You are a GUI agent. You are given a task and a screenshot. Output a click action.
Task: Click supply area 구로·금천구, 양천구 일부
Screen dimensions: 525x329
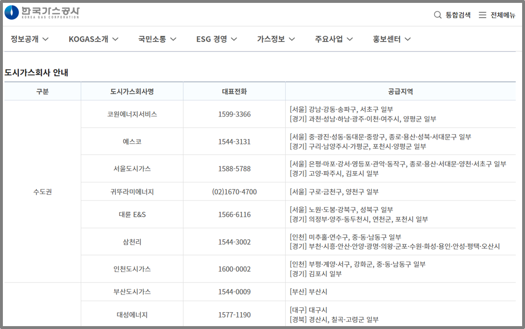344,192
